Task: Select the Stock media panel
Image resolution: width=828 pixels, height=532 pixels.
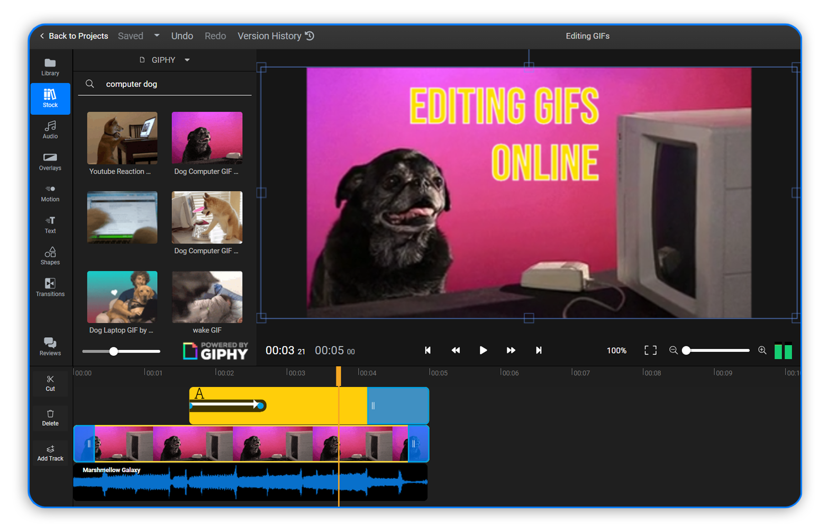Action: click(50, 98)
